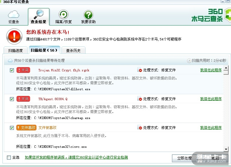Click the results list scroll-up arrow
Screen dimensions: 231x167
[226, 68]
